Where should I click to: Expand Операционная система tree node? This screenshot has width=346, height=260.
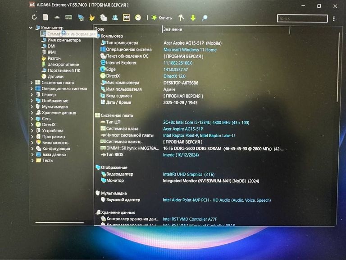(32, 88)
